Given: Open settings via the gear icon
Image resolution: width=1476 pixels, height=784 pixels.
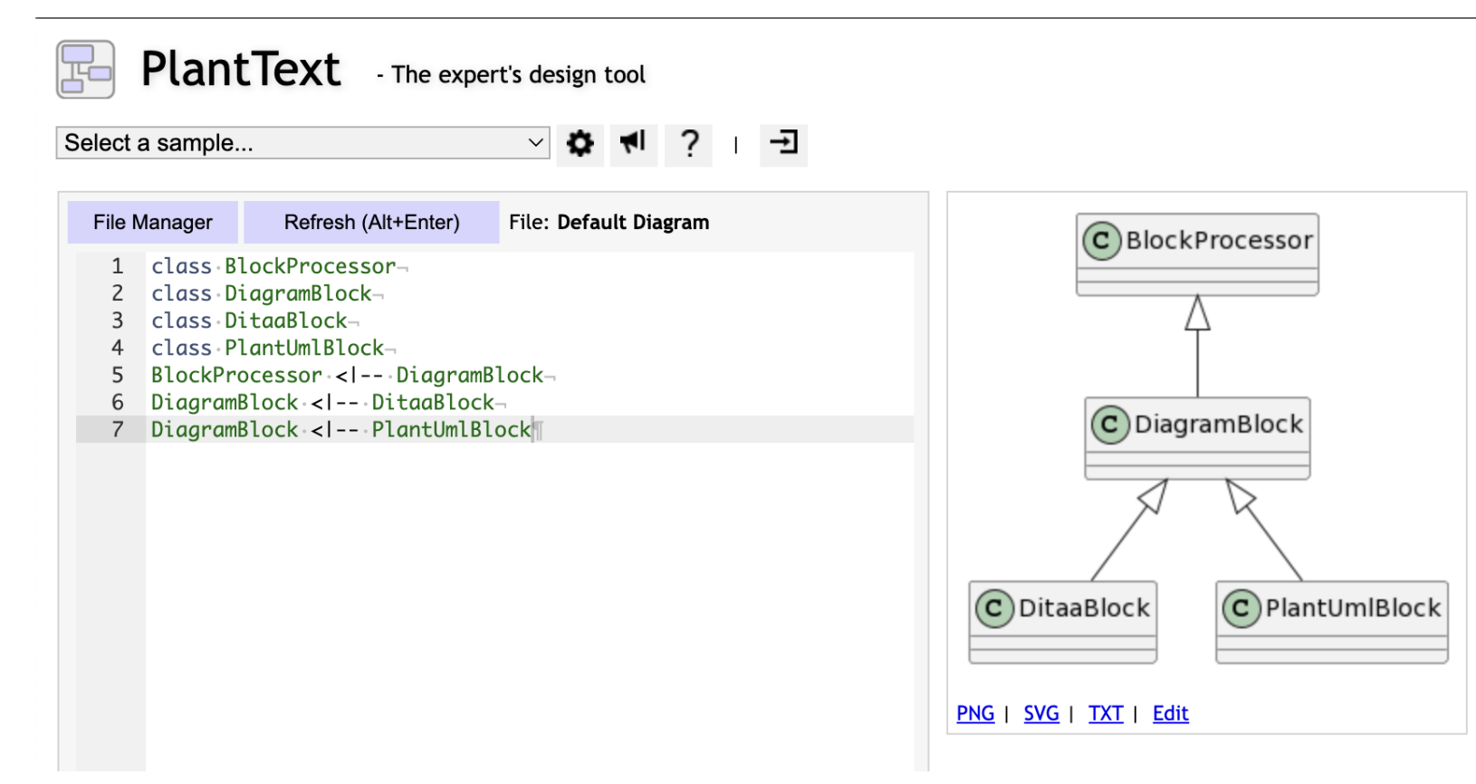Looking at the screenshot, I should [580, 144].
